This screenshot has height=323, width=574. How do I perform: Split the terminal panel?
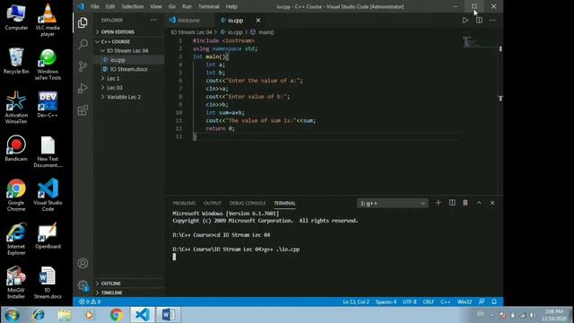(452, 203)
